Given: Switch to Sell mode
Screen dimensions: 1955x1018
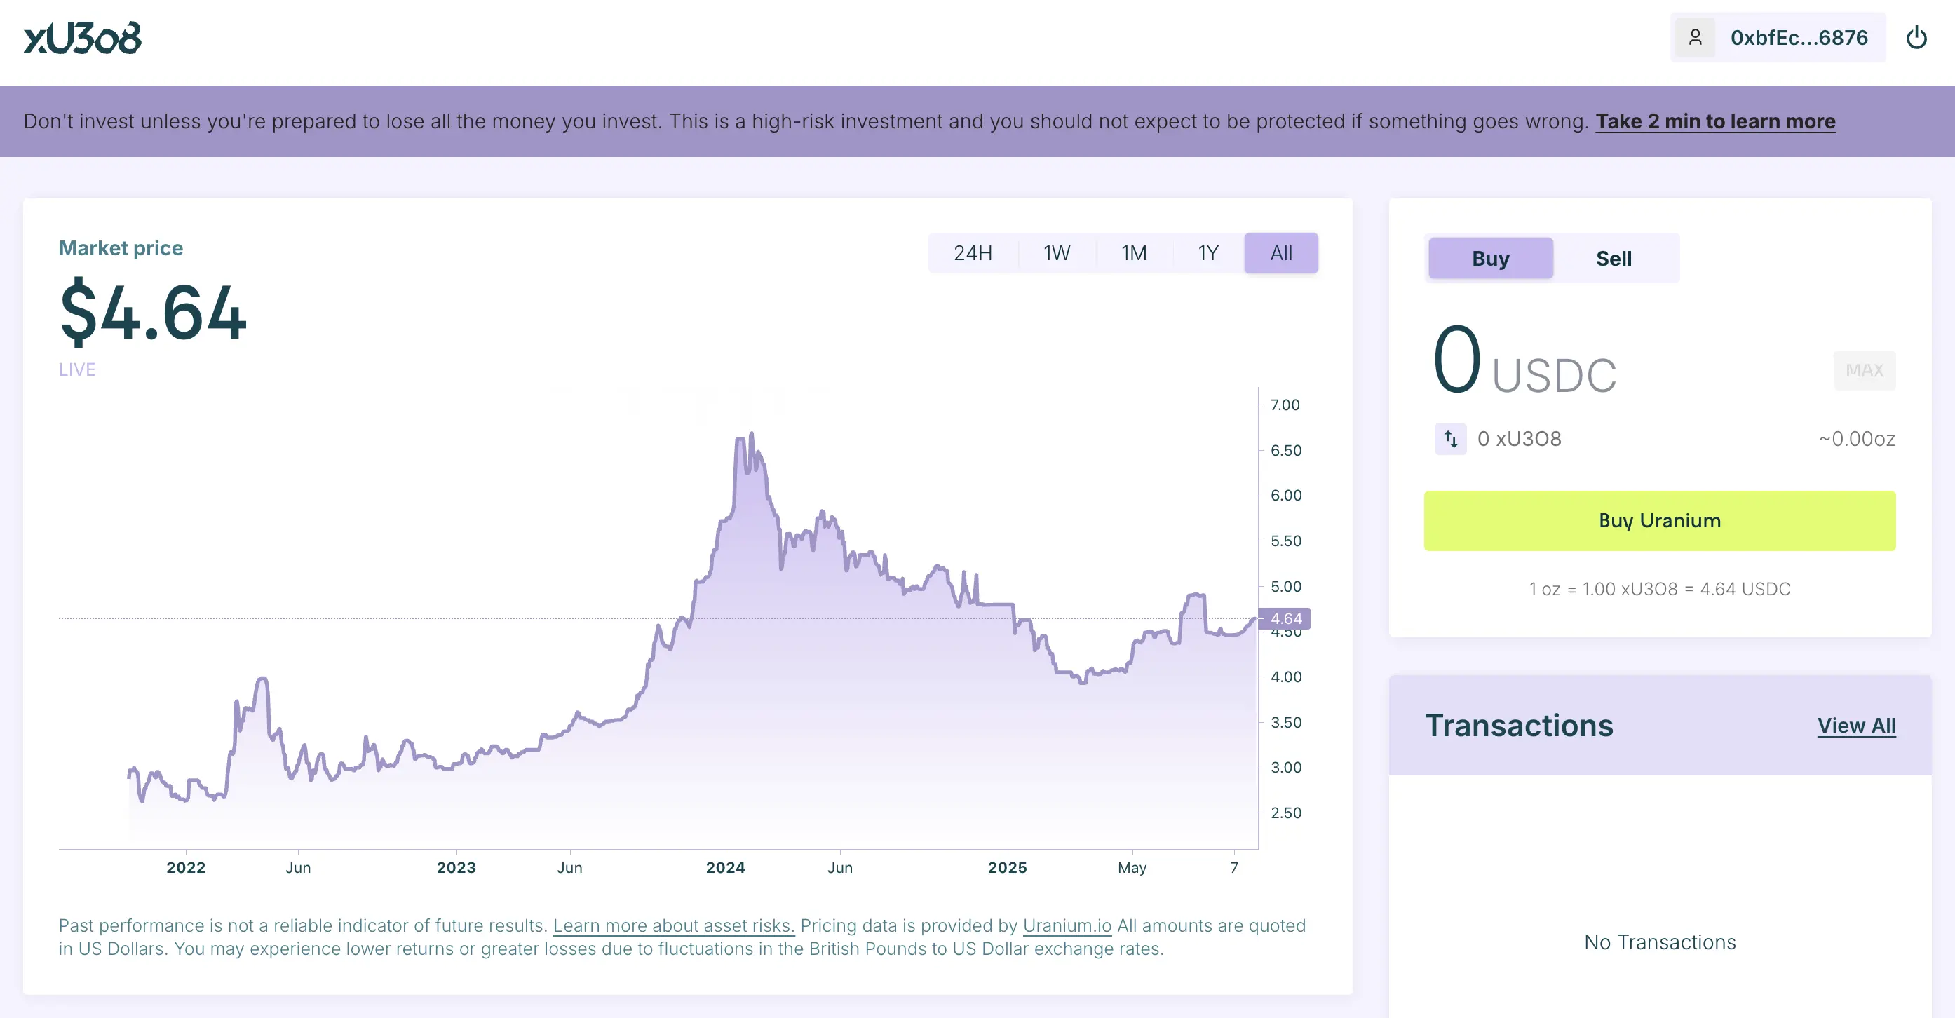Looking at the screenshot, I should 1614,259.
